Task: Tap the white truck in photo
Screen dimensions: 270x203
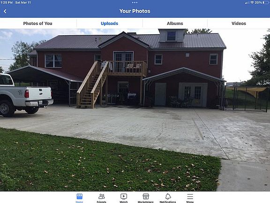Action: click(x=26, y=95)
